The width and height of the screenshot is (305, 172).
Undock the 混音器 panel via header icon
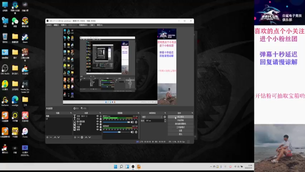coord(138,113)
